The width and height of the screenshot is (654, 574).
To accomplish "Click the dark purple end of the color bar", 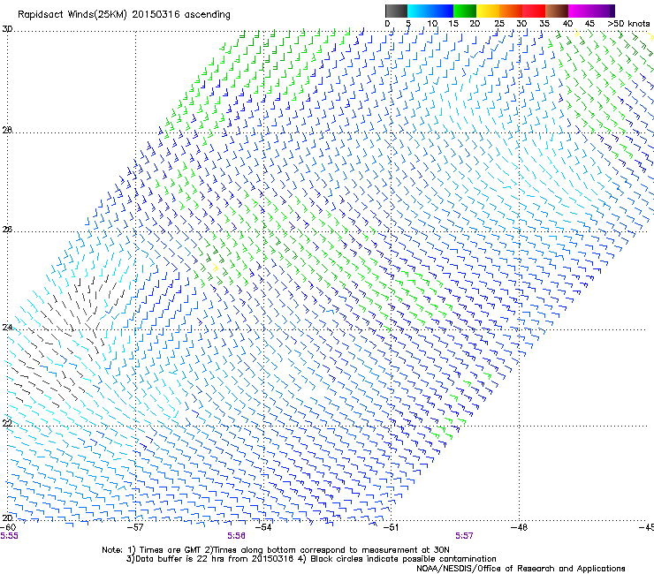I will tap(612, 11).
